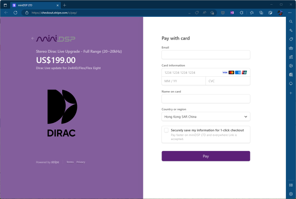Tick Securely save my information checkbox
The width and height of the screenshot is (296, 199).
(x=166, y=130)
